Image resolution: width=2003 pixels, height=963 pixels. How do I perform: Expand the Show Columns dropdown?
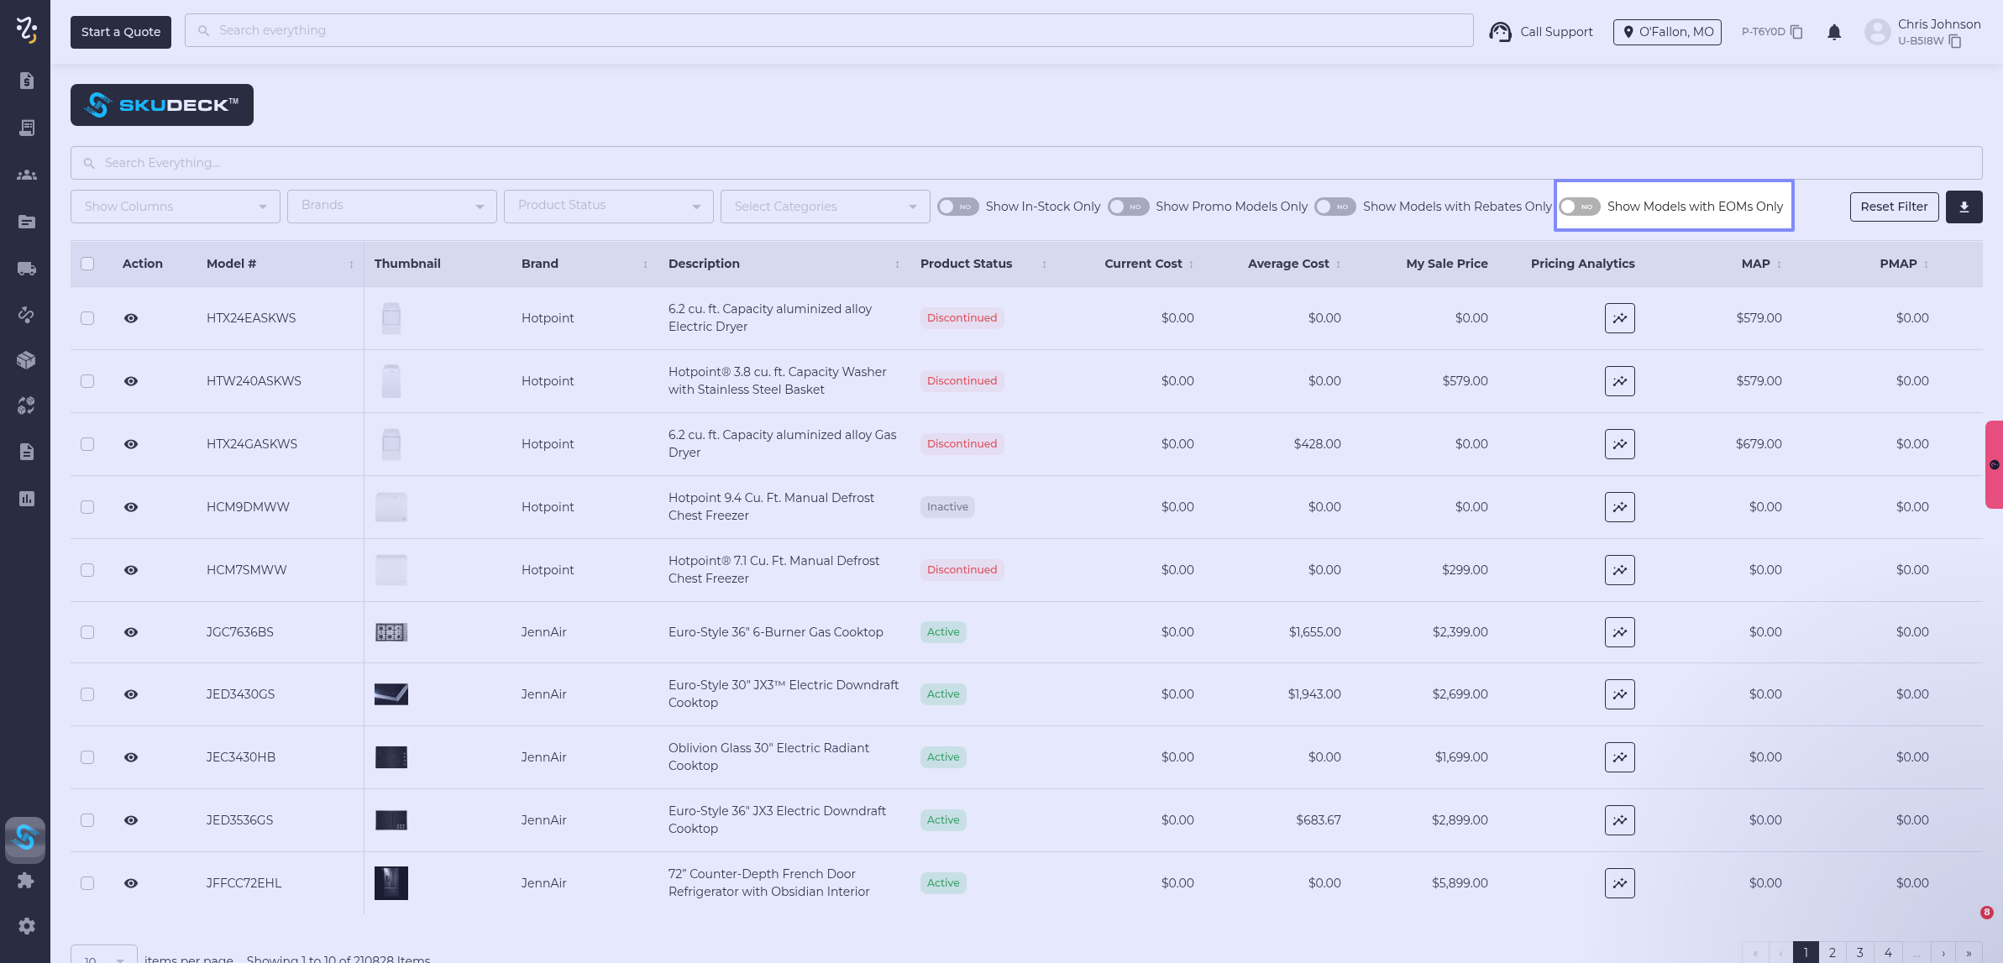(x=175, y=207)
